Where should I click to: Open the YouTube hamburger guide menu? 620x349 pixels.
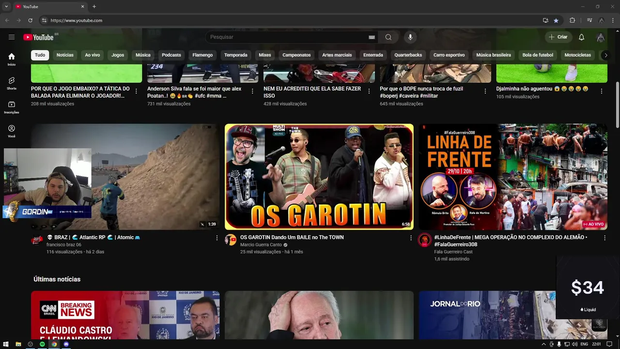(12, 37)
